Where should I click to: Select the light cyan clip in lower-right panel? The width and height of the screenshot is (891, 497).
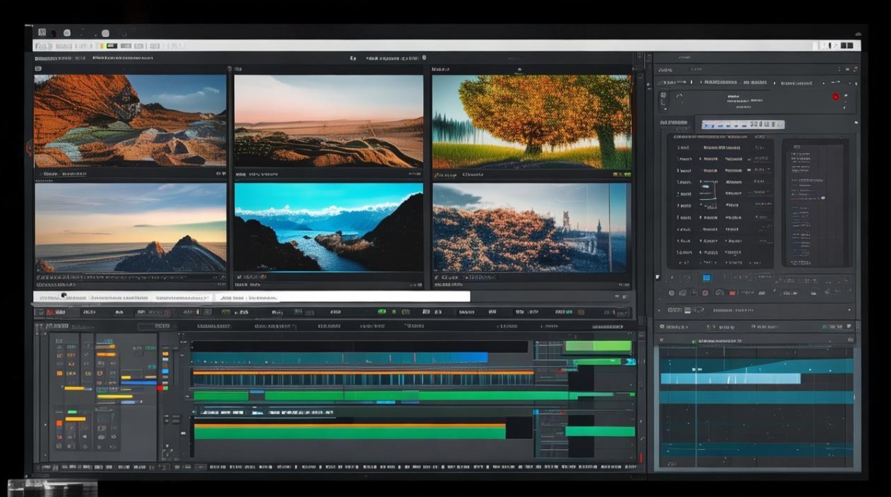[x=730, y=378]
